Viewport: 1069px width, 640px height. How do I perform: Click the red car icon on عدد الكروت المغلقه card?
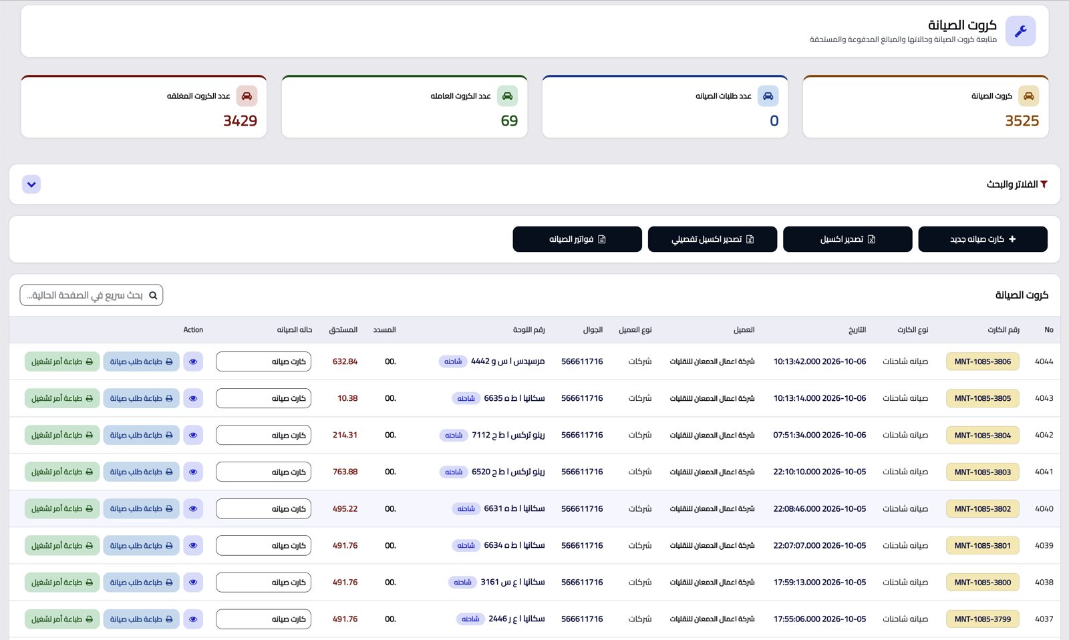247,96
